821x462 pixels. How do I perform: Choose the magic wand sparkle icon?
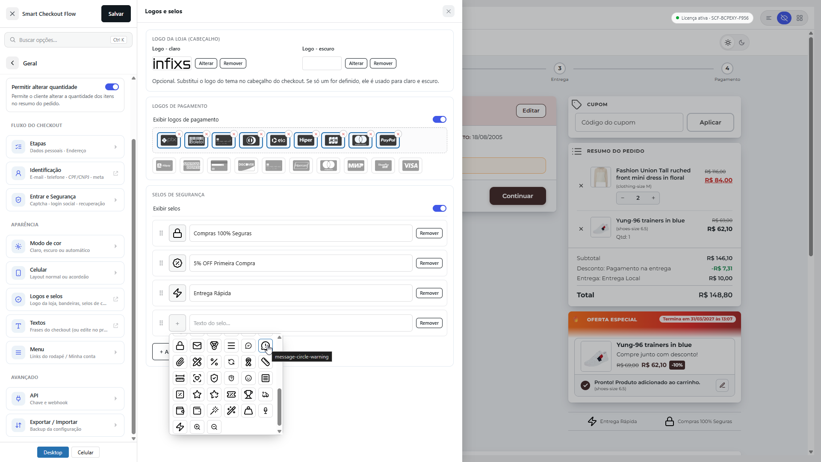(x=231, y=411)
